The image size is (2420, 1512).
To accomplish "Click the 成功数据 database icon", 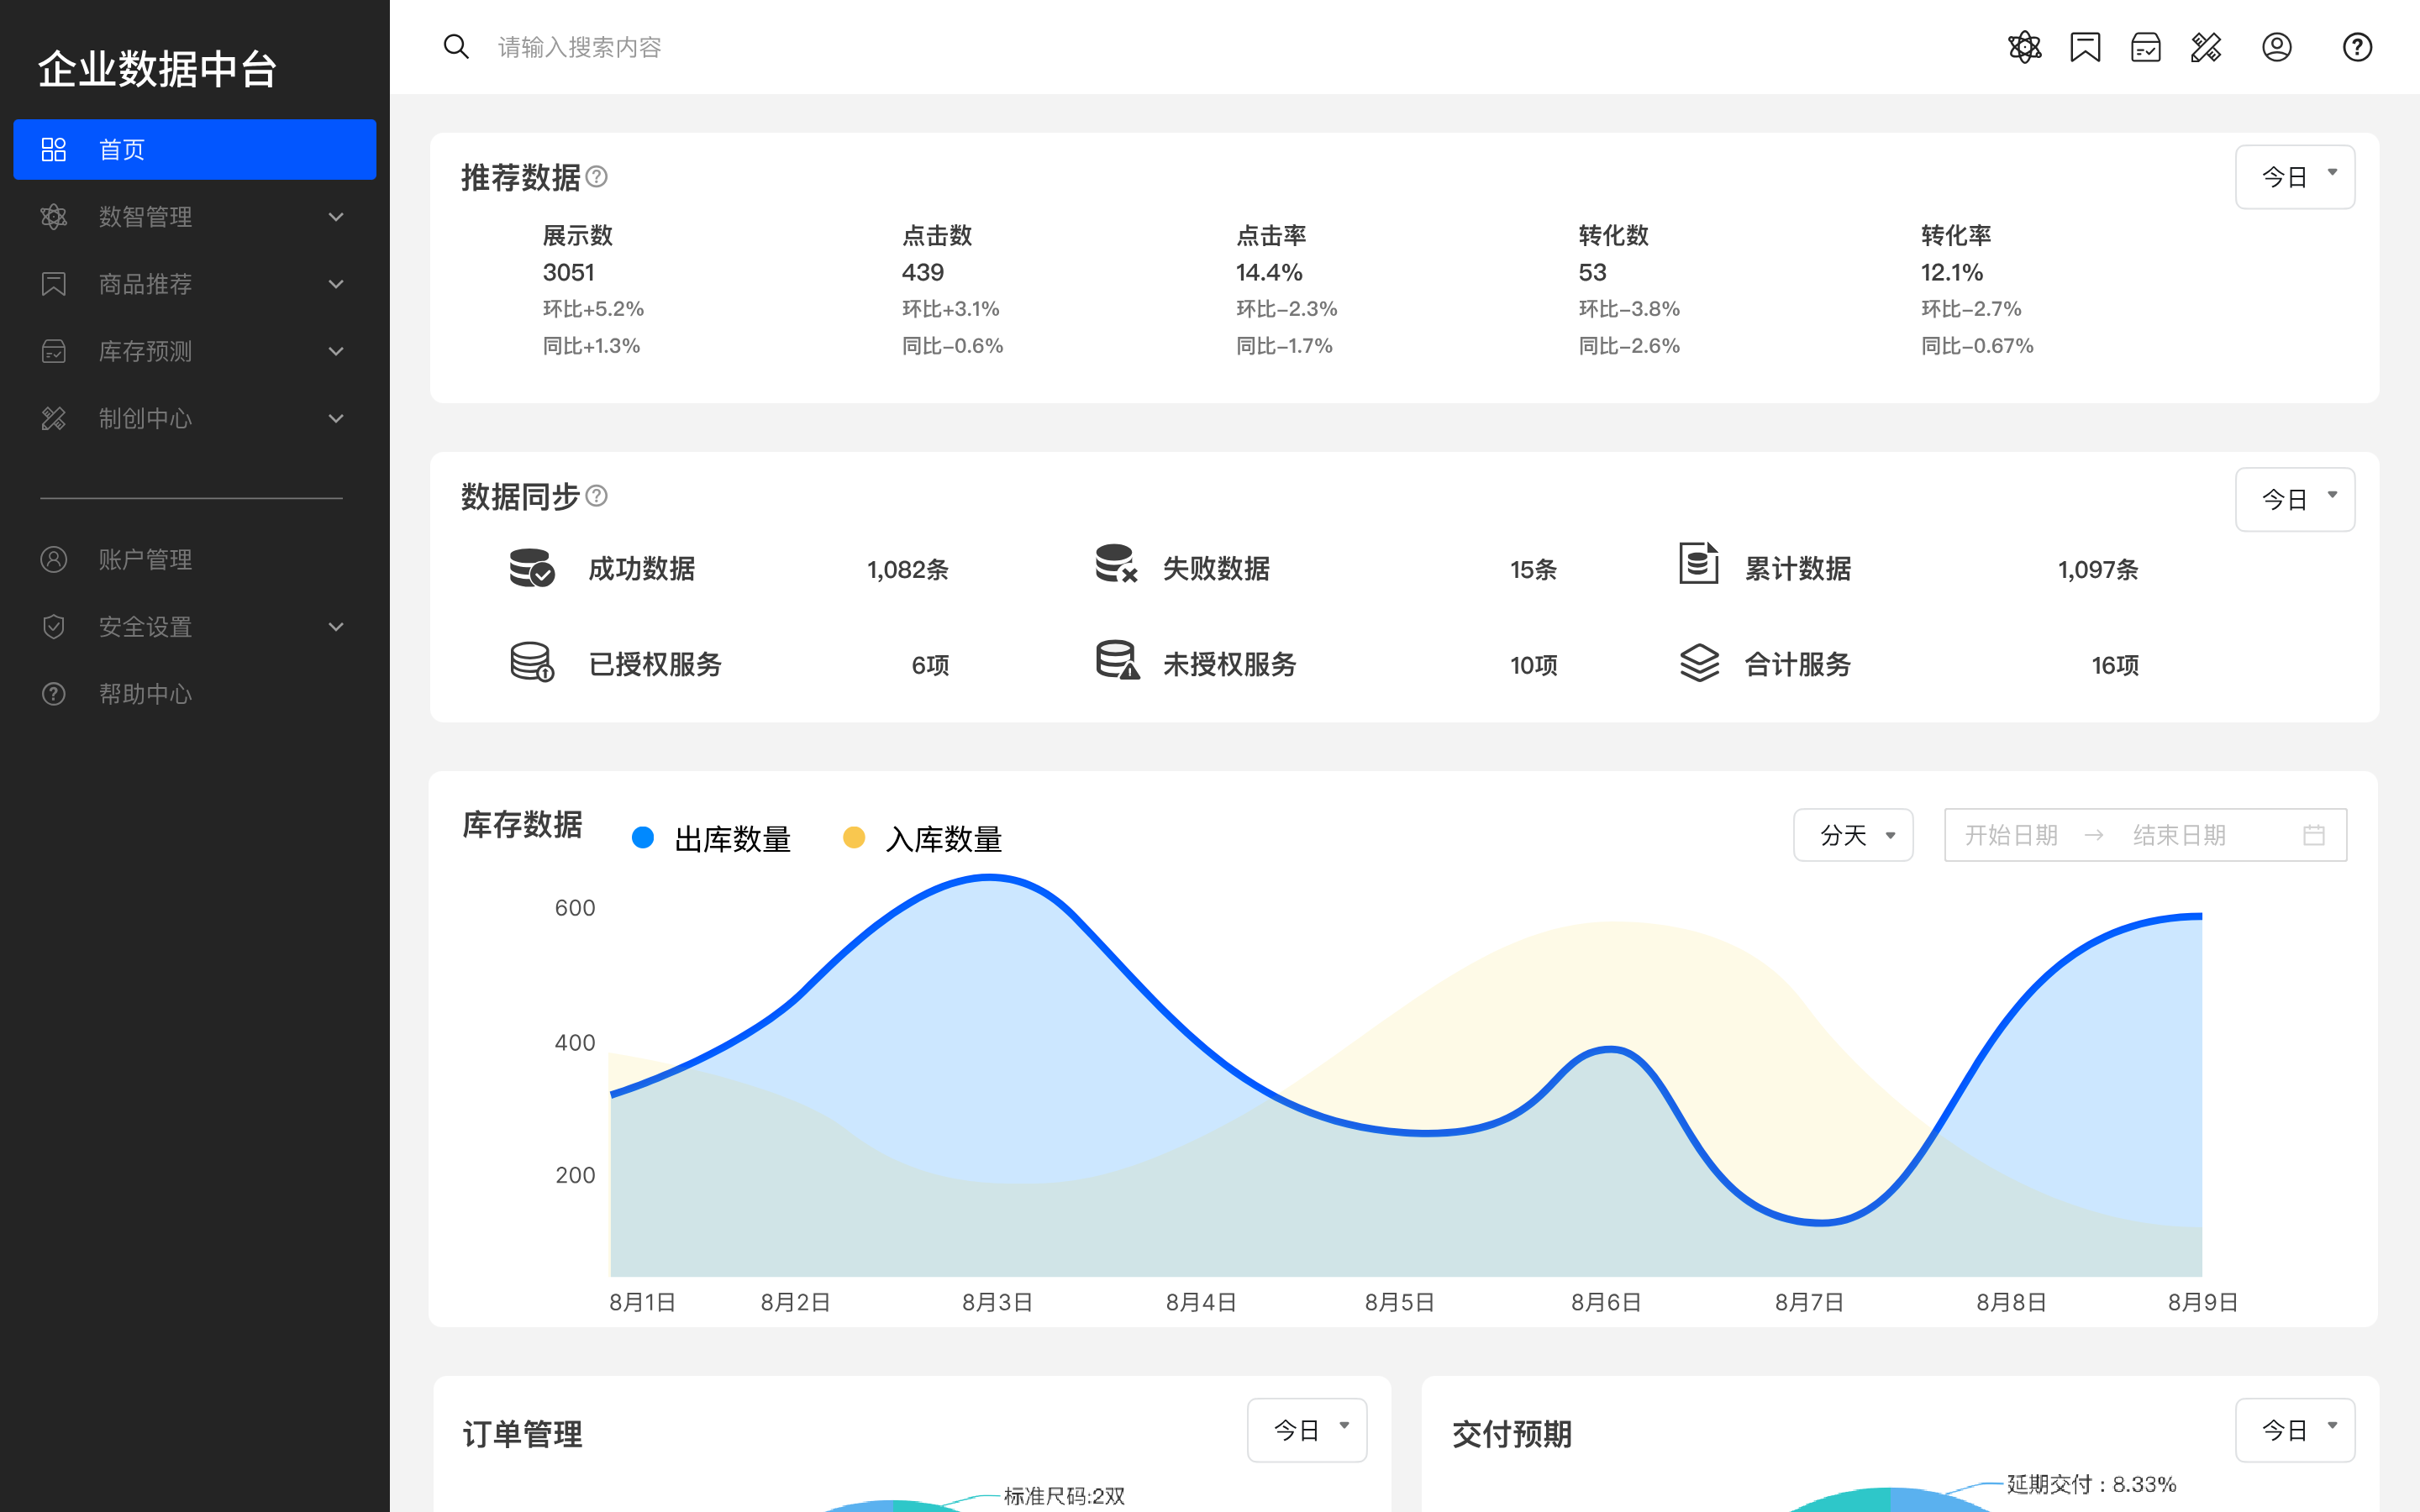I will click(531, 568).
